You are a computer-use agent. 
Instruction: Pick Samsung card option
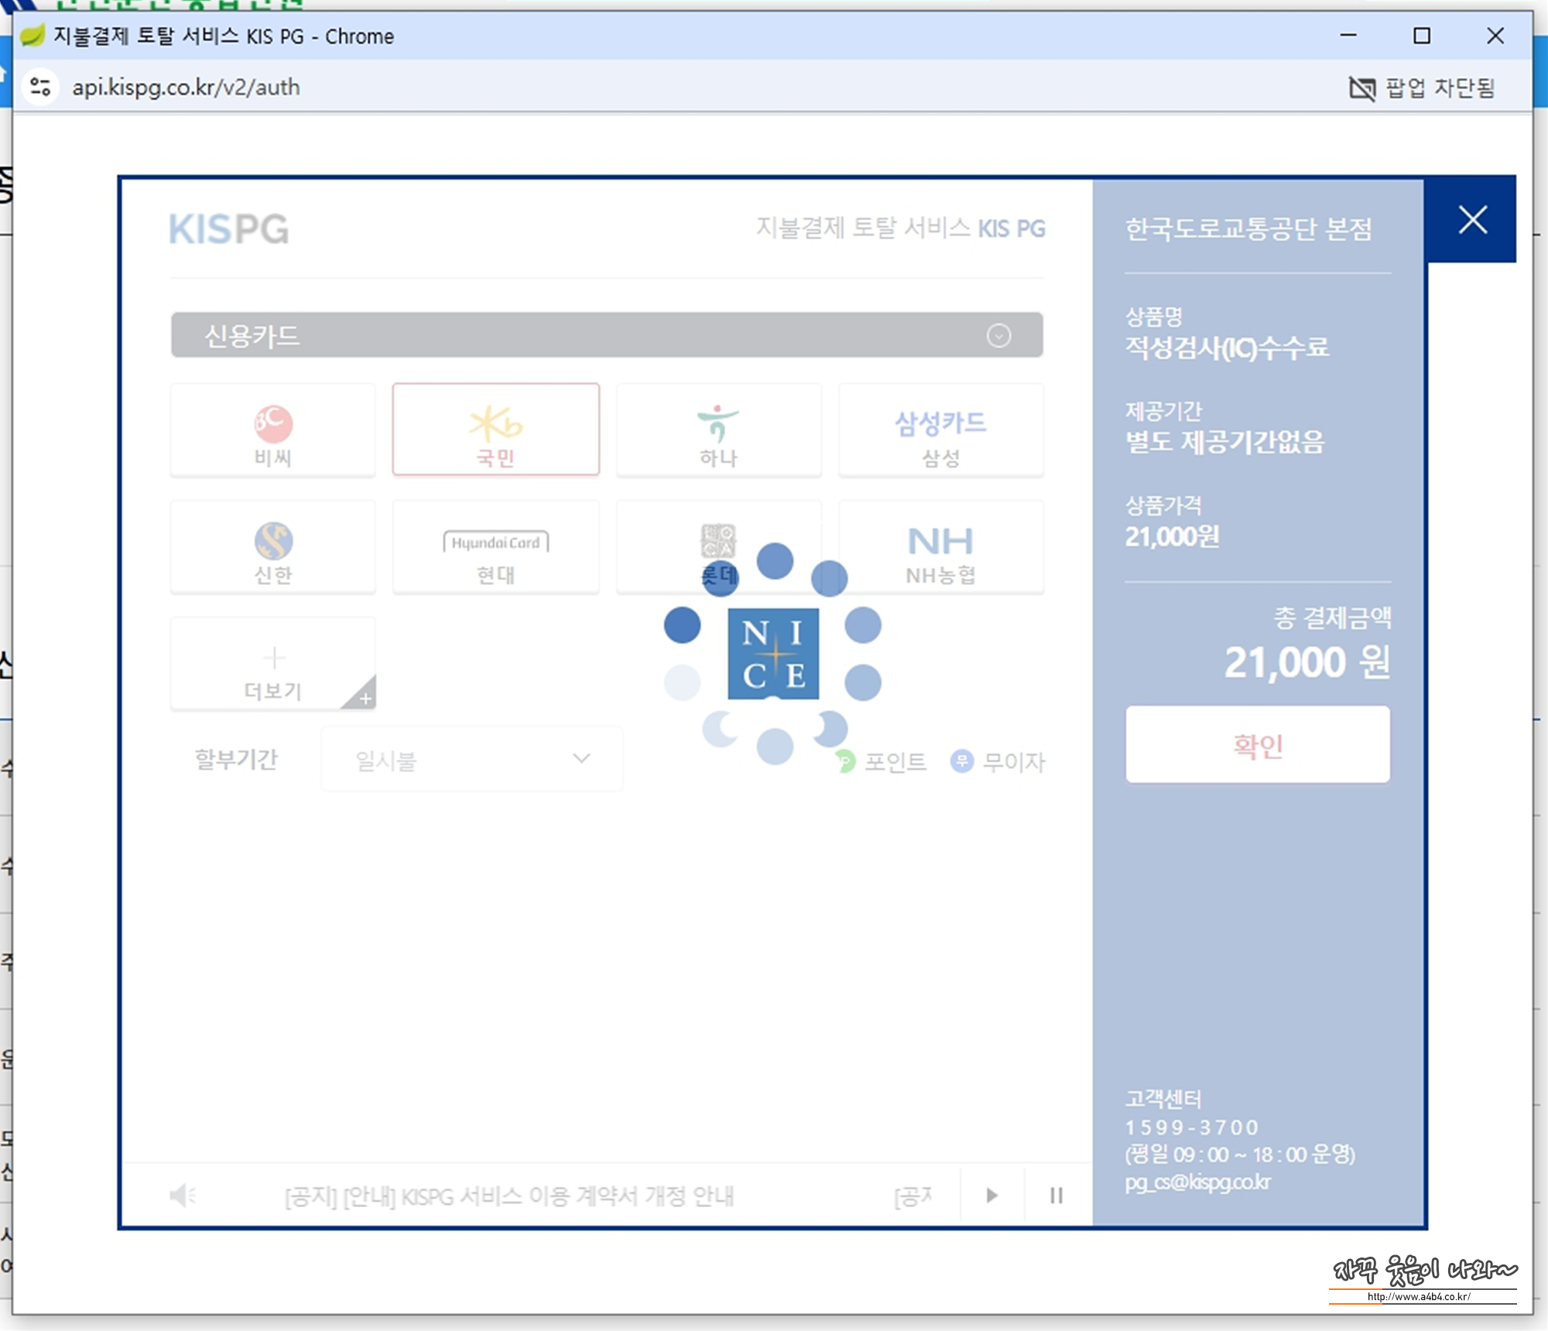coord(940,430)
